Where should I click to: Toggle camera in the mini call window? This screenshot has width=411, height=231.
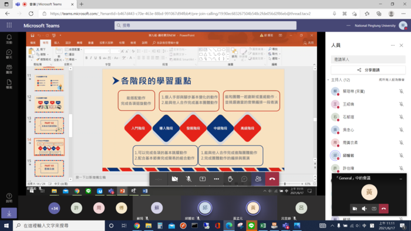[x=355, y=209]
